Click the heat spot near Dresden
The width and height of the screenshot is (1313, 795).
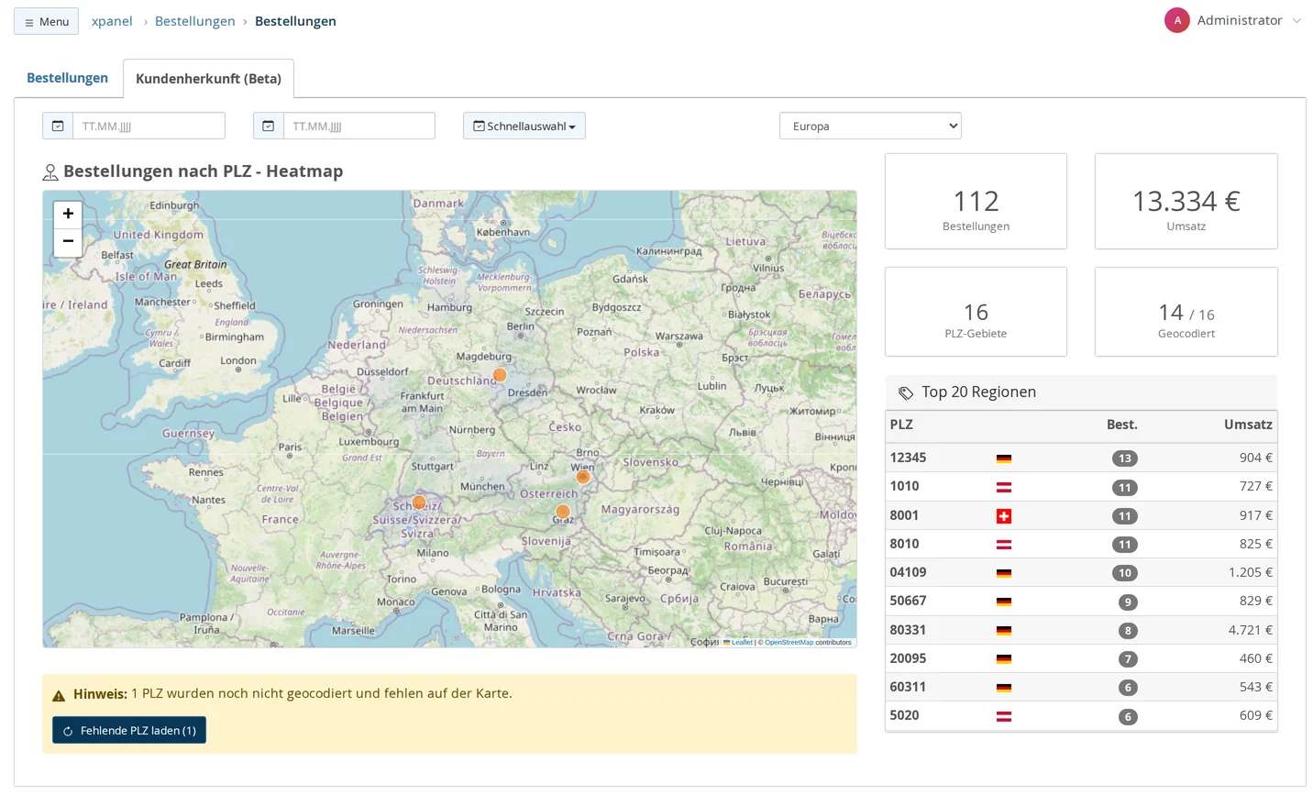pos(500,375)
